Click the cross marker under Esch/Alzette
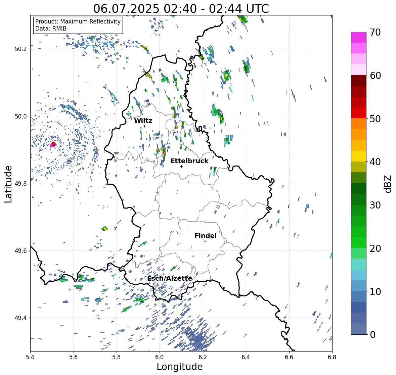Screen dimensions: 396x375 click(x=158, y=284)
